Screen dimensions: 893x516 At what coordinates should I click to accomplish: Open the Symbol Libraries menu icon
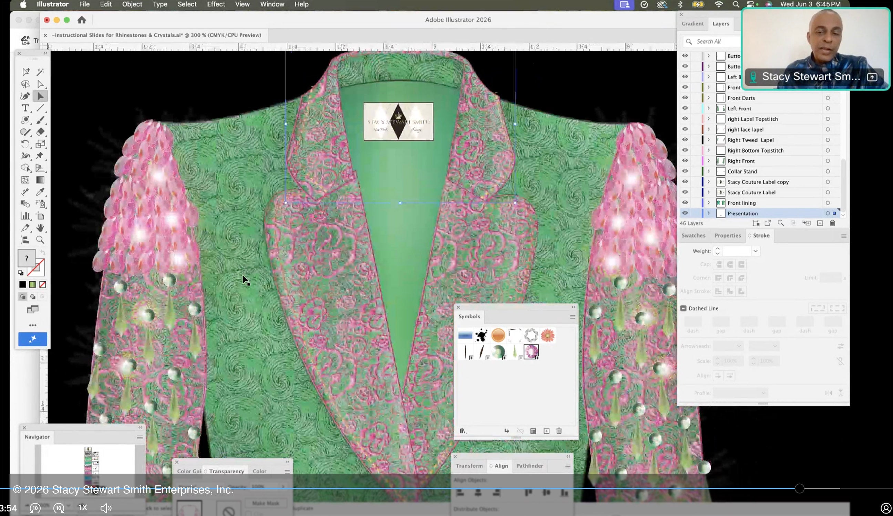point(463,431)
